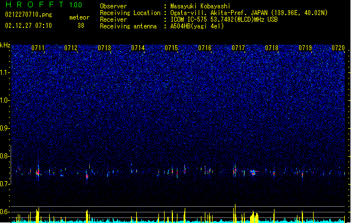
Task: Click the 0717 time marker
Action: tap(238, 48)
